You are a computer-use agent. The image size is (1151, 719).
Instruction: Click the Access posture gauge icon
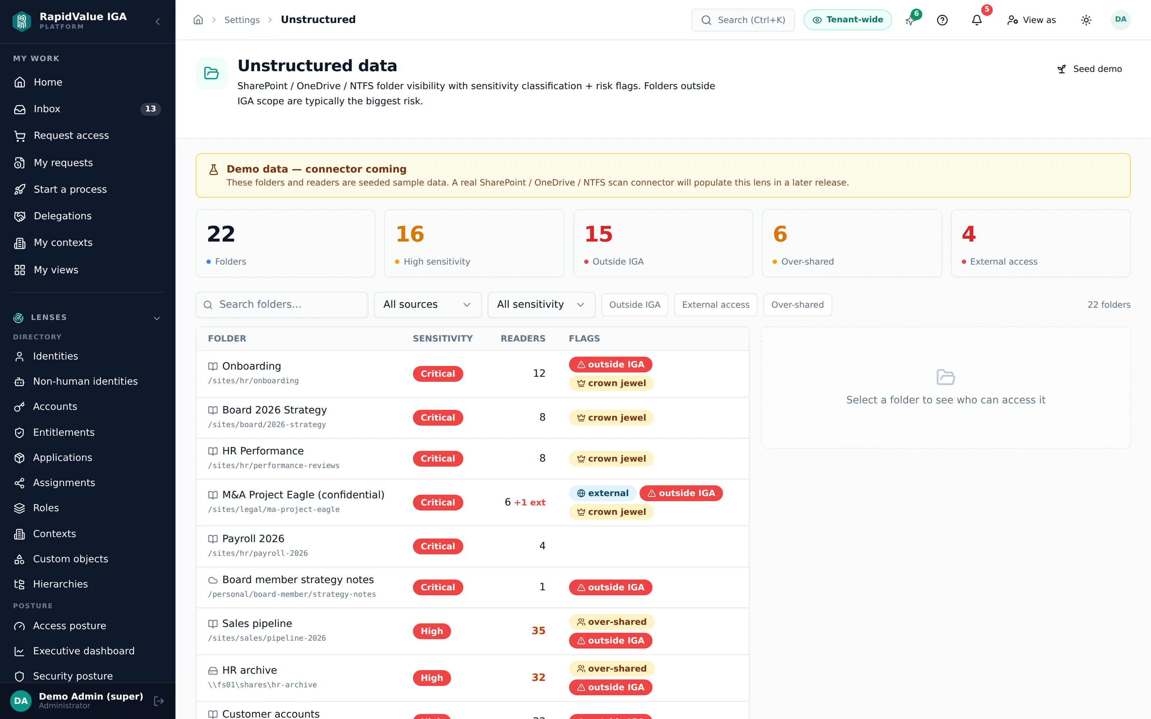(x=19, y=626)
